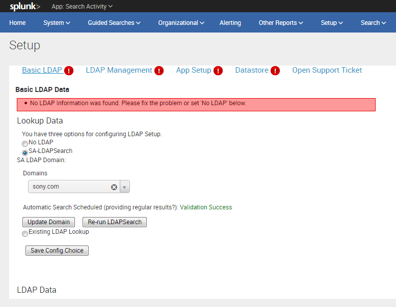Click the red alert icon beside Basic LDAP
The width and height of the screenshot is (396, 307).
69,71
